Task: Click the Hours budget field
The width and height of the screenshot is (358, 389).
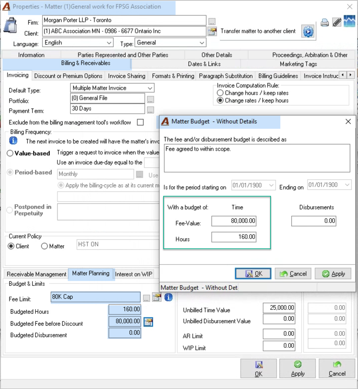Action: tap(234, 237)
